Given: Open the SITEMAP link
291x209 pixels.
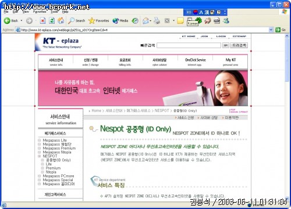Looking at the screenshot, I should [x=239, y=36].
